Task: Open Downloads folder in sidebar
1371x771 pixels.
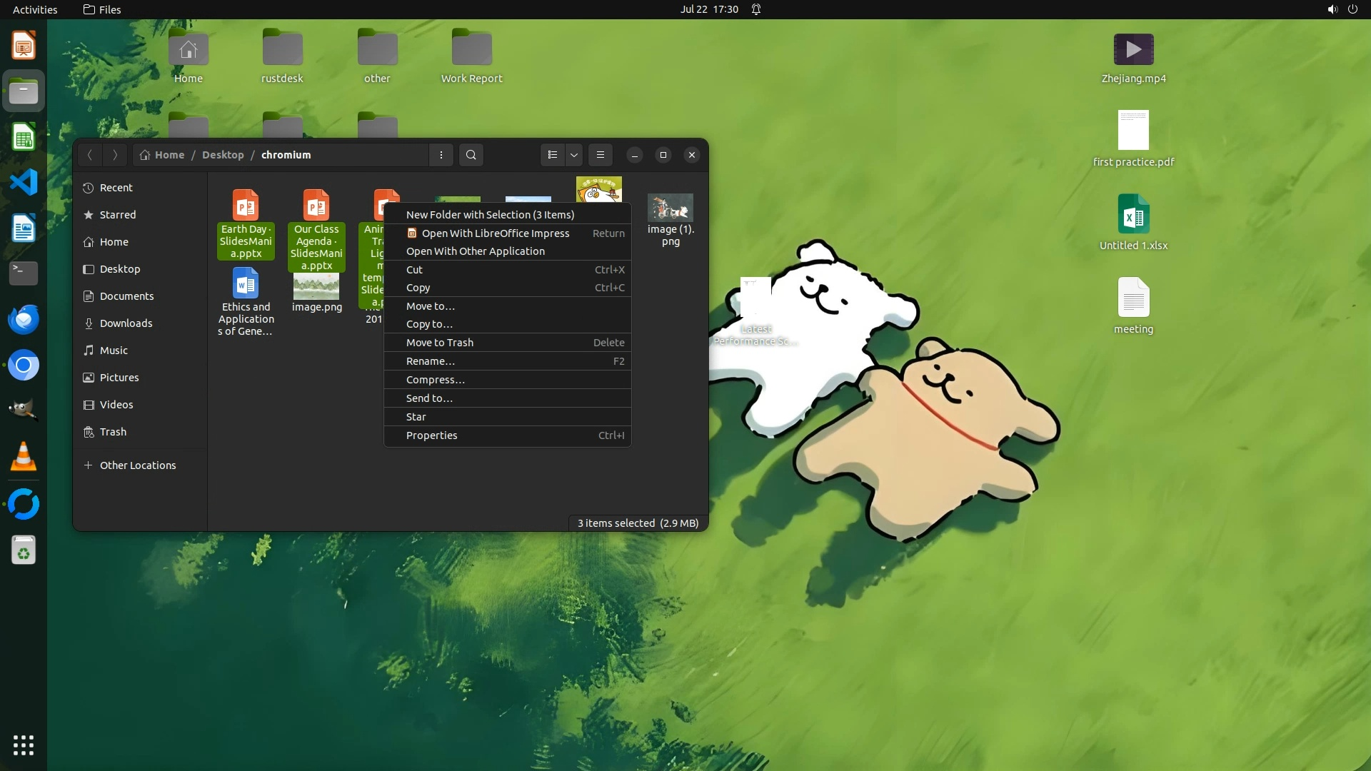Action: click(x=126, y=323)
